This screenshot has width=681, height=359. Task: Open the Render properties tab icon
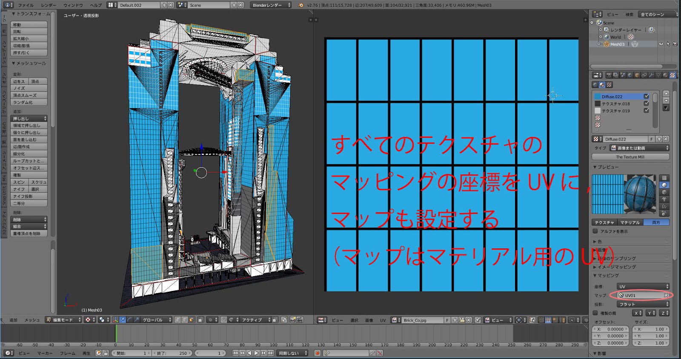click(x=609, y=75)
